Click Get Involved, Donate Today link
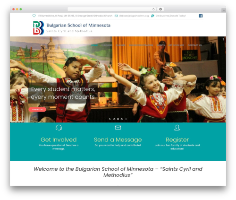This screenshot has width=236, height=200. click(x=171, y=16)
